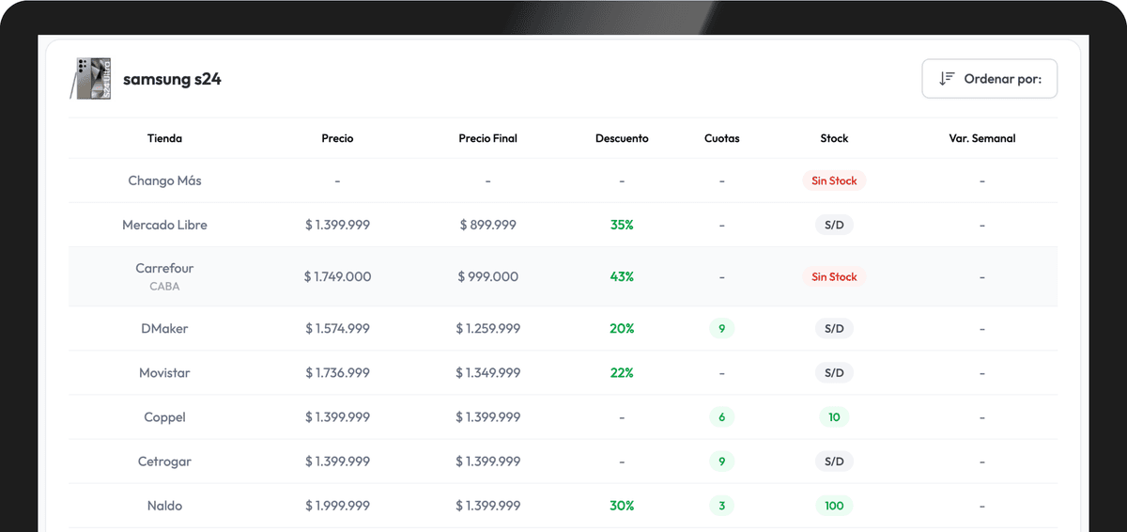Click the Precio Final column header
The width and height of the screenshot is (1127, 532).
(487, 138)
